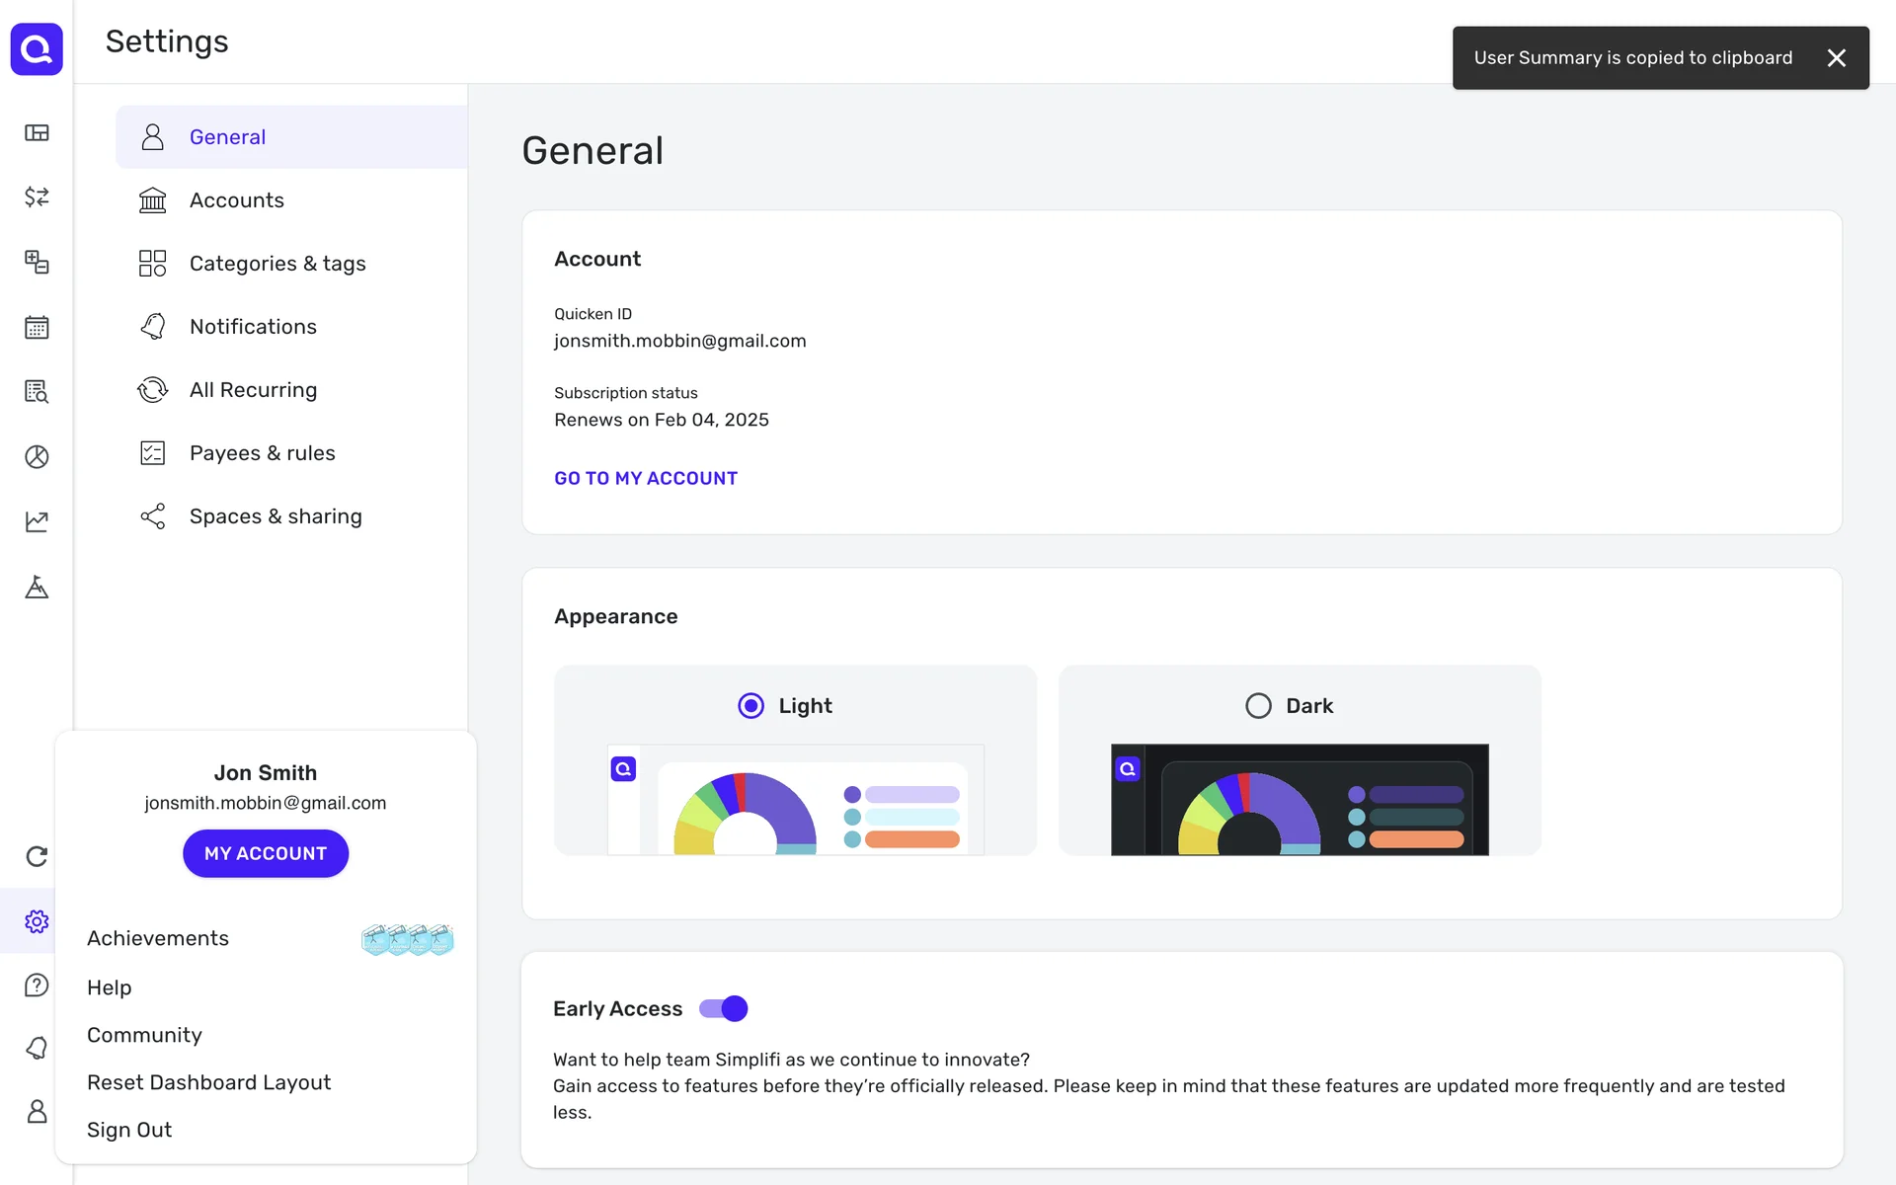This screenshot has height=1185, width=1896.
Task: Dismiss the clipboard notification toast
Action: (1836, 58)
